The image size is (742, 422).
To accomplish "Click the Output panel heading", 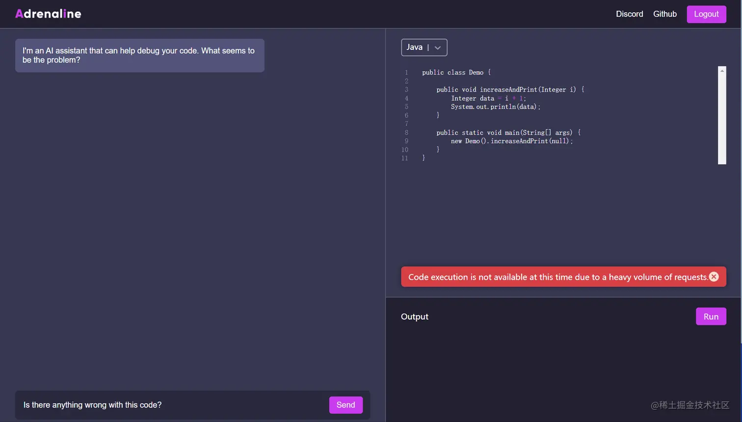I will click(x=415, y=317).
